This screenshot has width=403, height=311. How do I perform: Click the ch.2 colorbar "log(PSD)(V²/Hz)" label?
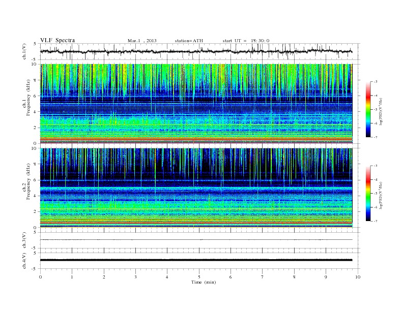pos(381,195)
